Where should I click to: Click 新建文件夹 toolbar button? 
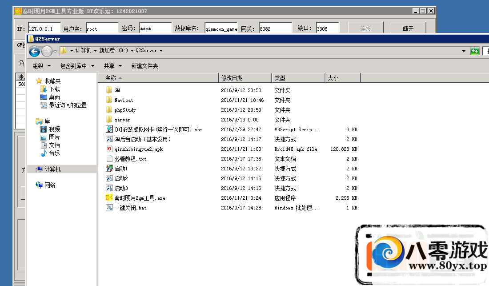[x=145, y=66]
